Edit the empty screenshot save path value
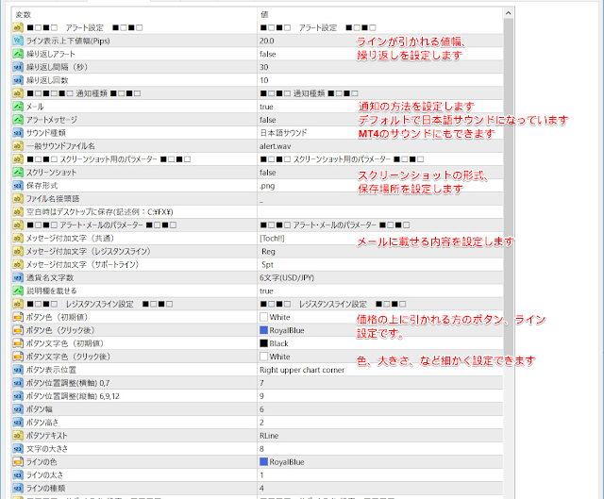The image size is (604, 499). tap(380, 211)
